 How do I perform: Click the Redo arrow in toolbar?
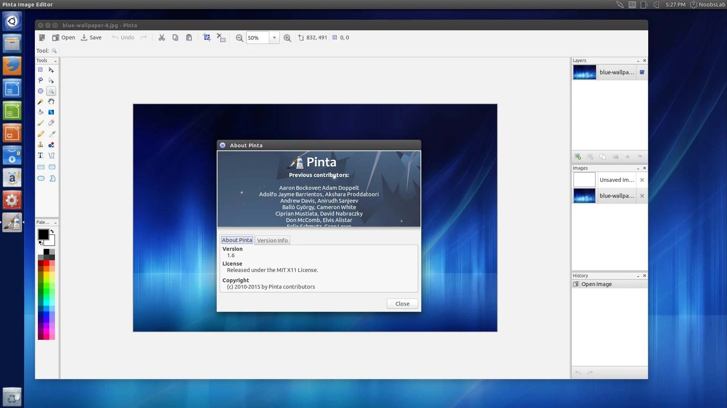tap(144, 38)
